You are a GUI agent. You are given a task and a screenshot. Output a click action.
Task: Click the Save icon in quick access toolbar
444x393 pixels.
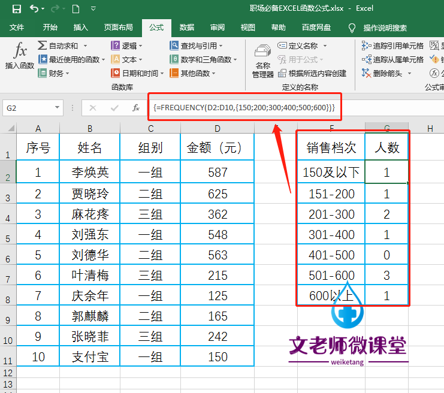point(17,9)
